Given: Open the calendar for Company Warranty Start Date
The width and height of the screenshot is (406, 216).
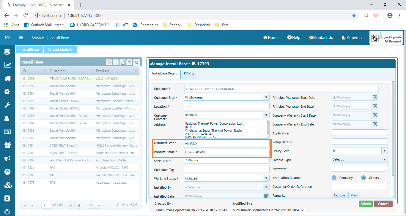Looking at the screenshot, I should click(x=375, y=115).
